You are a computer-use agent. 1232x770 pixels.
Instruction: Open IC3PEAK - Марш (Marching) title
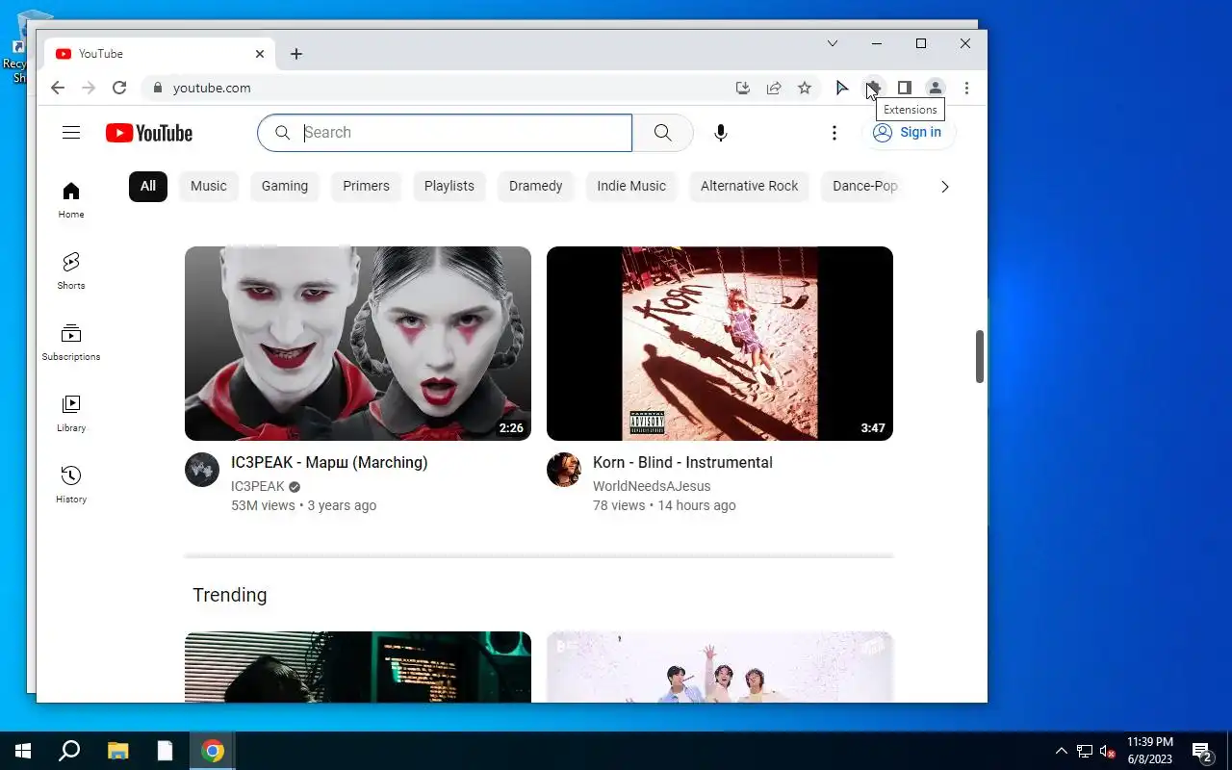coord(329,463)
